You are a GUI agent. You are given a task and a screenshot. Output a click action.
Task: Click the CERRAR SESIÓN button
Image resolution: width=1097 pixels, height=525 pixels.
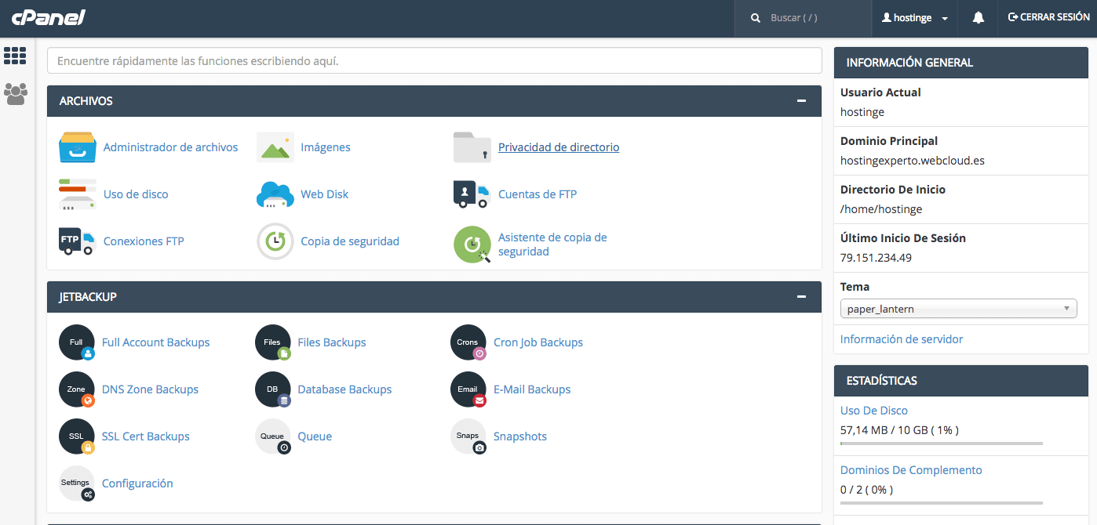[x=1048, y=17]
